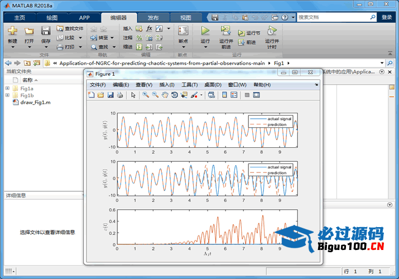
Task: Select Figure 1 edit plot arrow tool
Action: click(x=133, y=95)
